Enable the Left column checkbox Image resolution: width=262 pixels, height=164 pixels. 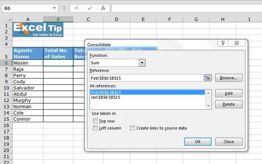tap(95, 128)
